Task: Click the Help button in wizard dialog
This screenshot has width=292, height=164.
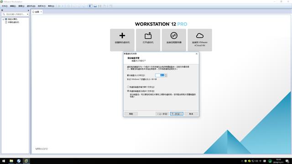Action: pos(131,114)
